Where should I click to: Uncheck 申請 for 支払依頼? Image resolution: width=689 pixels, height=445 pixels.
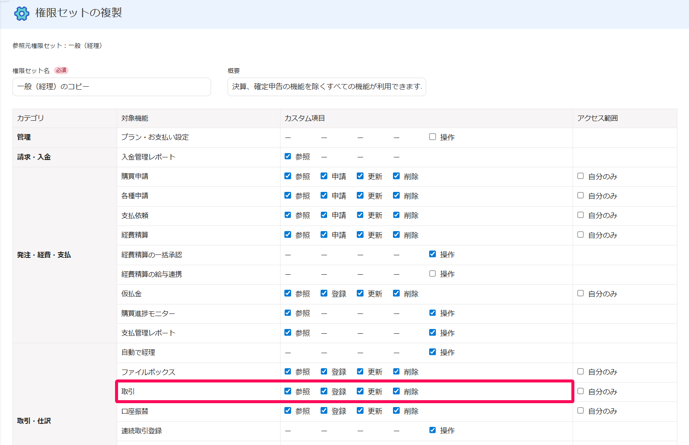[324, 215]
